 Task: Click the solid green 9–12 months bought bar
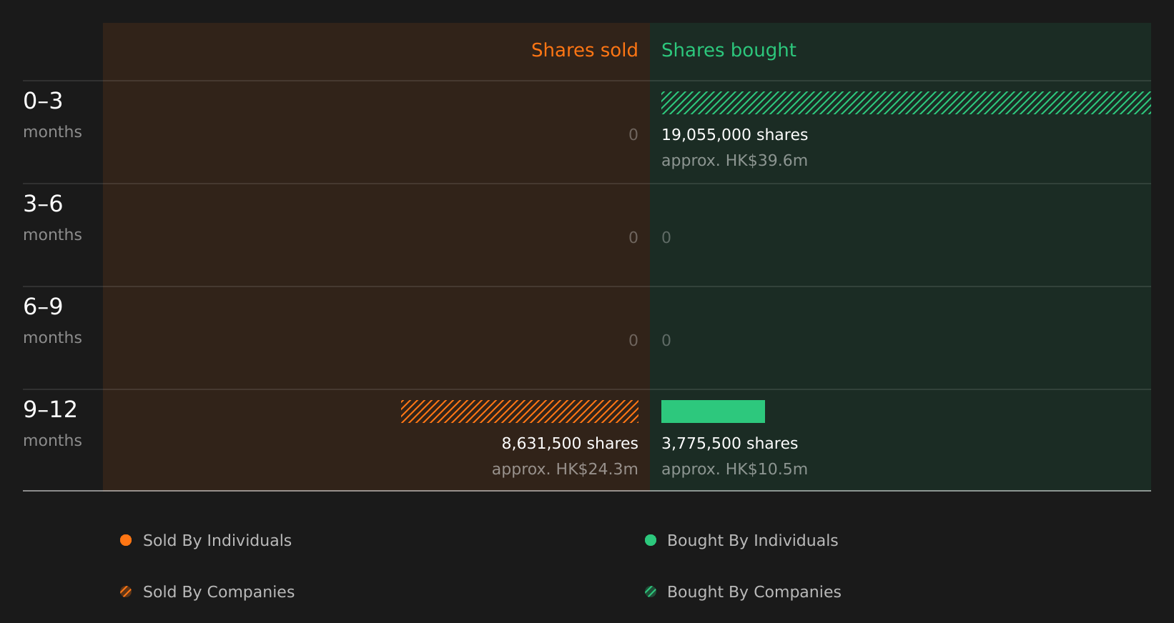point(713,412)
